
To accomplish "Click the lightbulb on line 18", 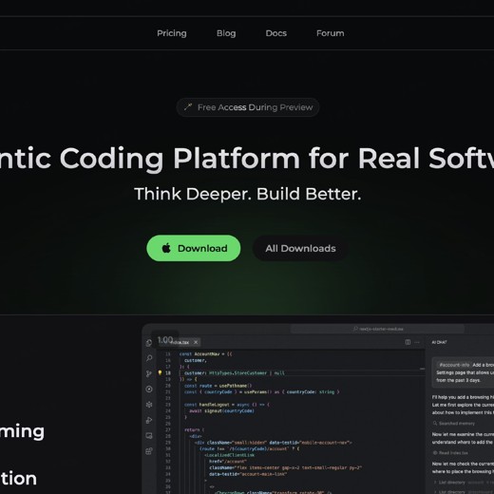I will point(160,372).
